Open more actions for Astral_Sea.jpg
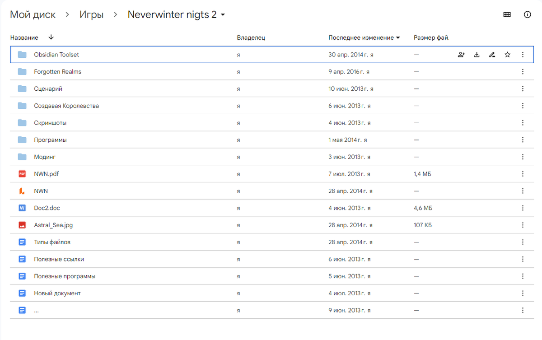Image resolution: width=542 pixels, height=340 pixels. 523,225
